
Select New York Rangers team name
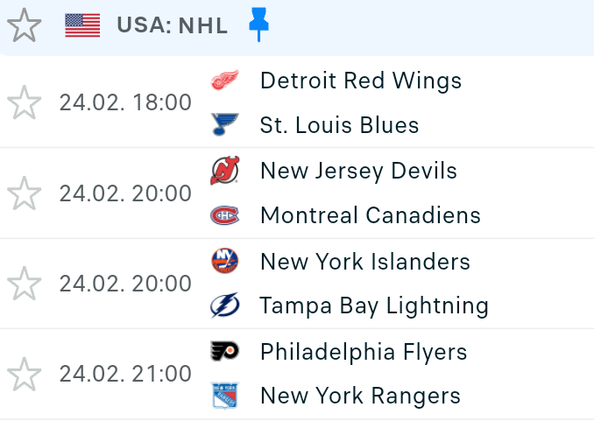coord(360,396)
